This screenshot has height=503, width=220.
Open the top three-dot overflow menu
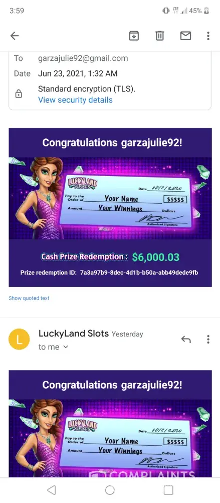click(208, 36)
